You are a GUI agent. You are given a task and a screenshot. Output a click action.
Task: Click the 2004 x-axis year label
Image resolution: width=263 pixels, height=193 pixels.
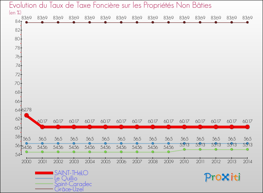click(89, 161)
